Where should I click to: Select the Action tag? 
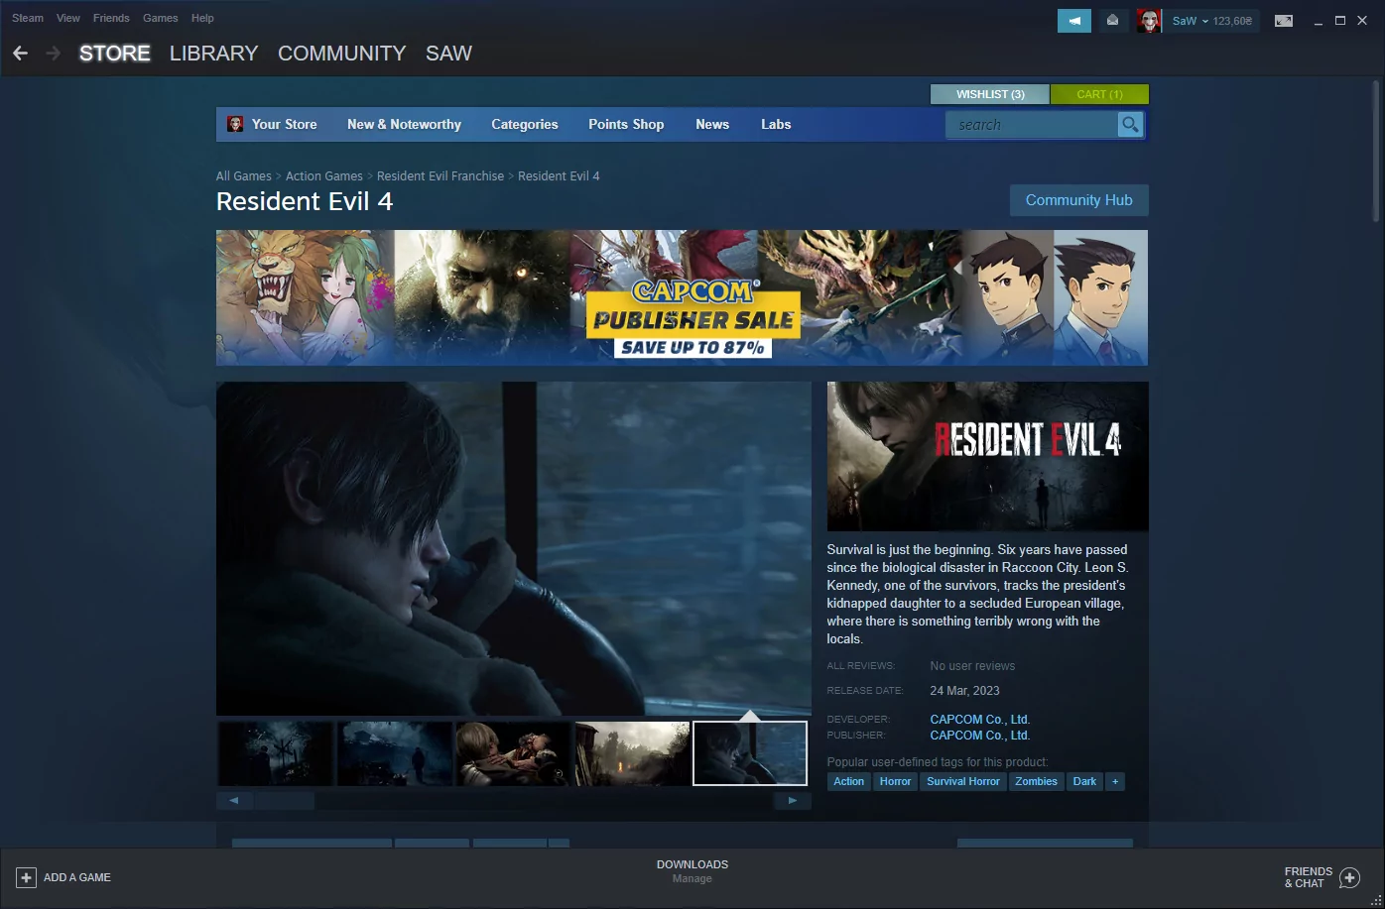(849, 781)
